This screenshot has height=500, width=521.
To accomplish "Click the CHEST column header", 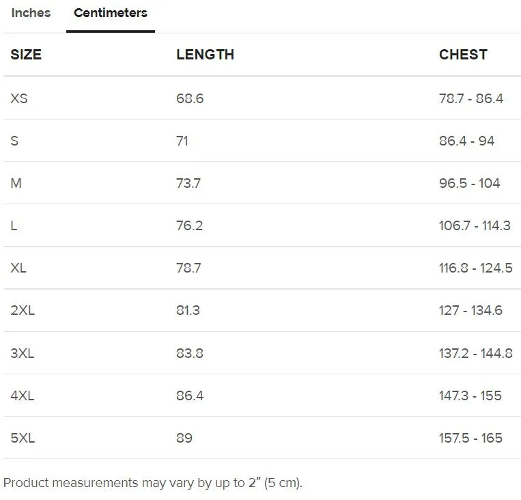I will pos(463,55).
